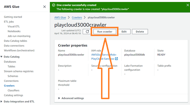Expand Data Integration and ETL section

(1, 101)
